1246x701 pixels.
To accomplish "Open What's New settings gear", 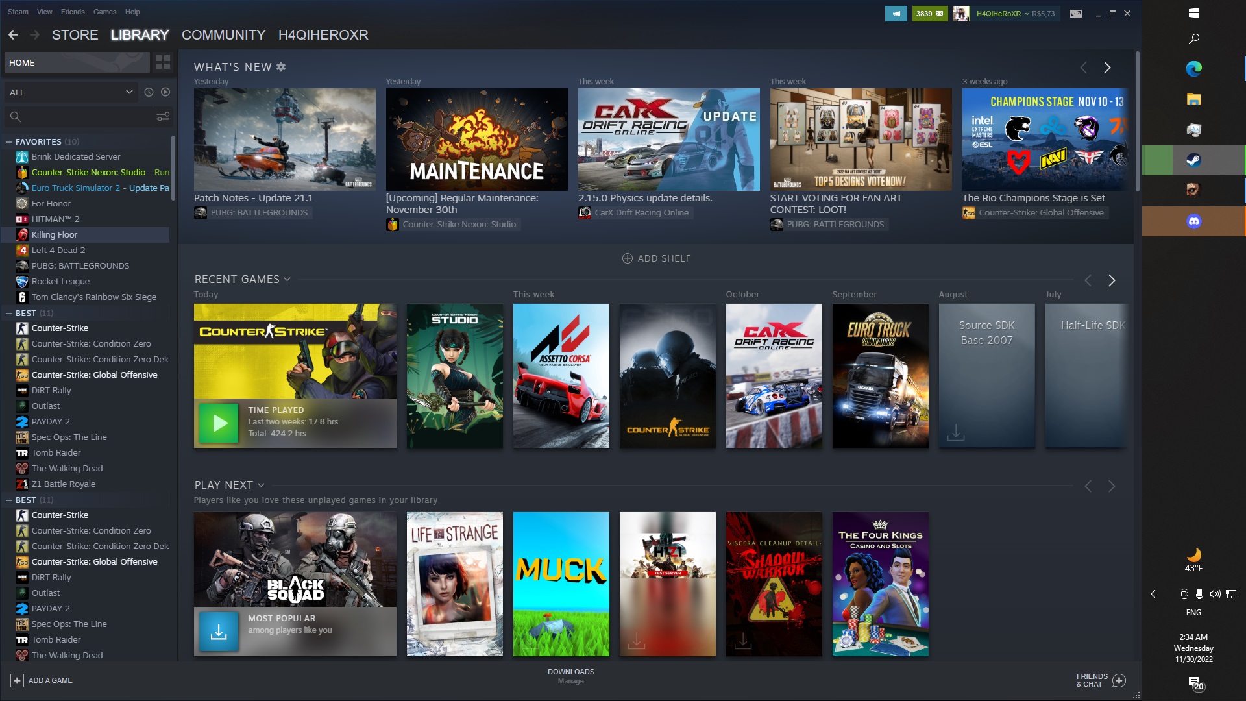I will tap(281, 67).
